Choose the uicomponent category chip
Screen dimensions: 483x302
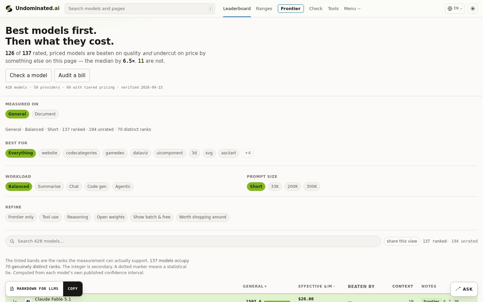tap(170, 153)
